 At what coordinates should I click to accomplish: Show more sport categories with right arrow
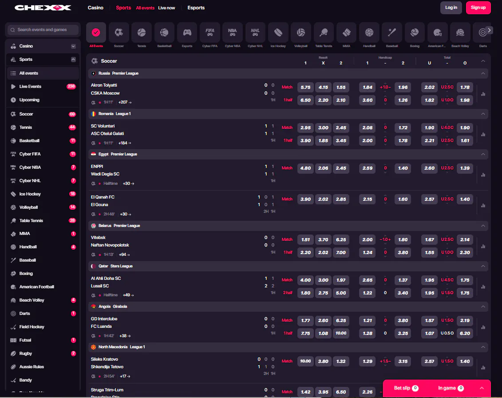click(x=489, y=30)
